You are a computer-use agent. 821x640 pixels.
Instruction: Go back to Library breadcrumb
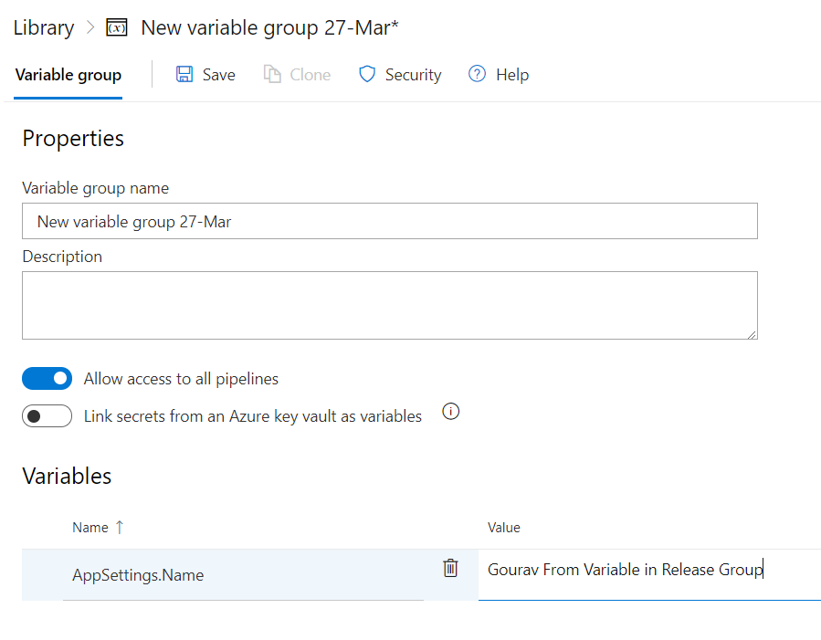[x=44, y=27]
